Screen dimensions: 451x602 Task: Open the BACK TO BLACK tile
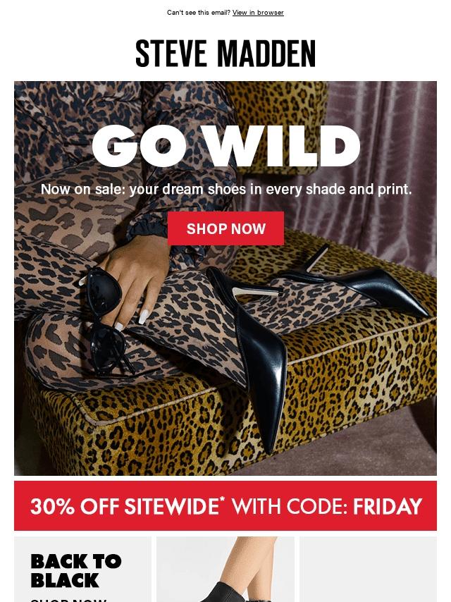point(82,570)
